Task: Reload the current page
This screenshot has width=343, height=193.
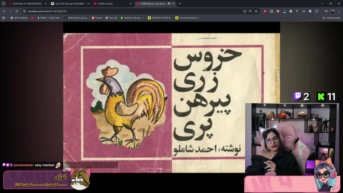Action: click(17, 11)
